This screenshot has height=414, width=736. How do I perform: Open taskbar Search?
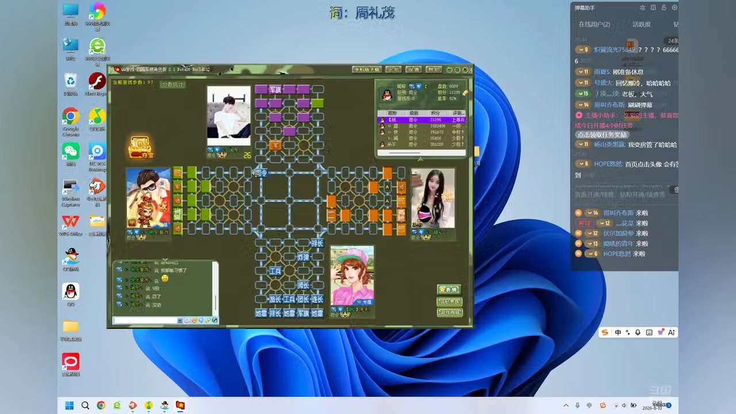(85, 405)
